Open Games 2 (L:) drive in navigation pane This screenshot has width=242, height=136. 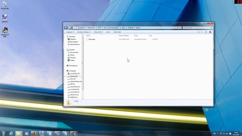tap(74, 95)
